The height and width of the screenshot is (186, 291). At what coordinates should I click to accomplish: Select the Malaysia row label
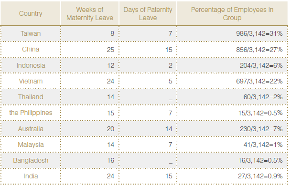[31, 145]
